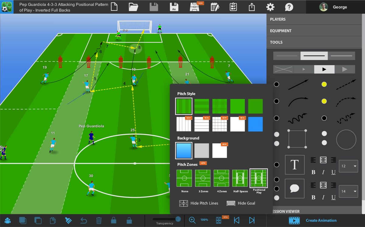This screenshot has height=227, width=365.
Task: Click Create Animation
Action: [313, 220]
